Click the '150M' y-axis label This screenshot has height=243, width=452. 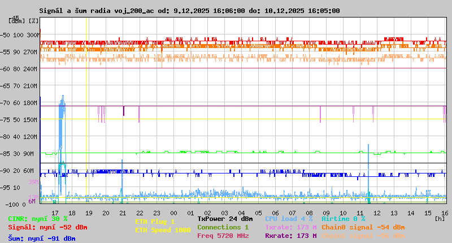click(x=32, y=120)
